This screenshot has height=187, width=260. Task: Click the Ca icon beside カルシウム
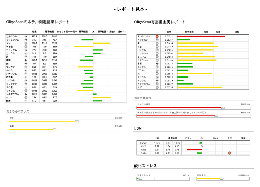(x=26, y=37)
